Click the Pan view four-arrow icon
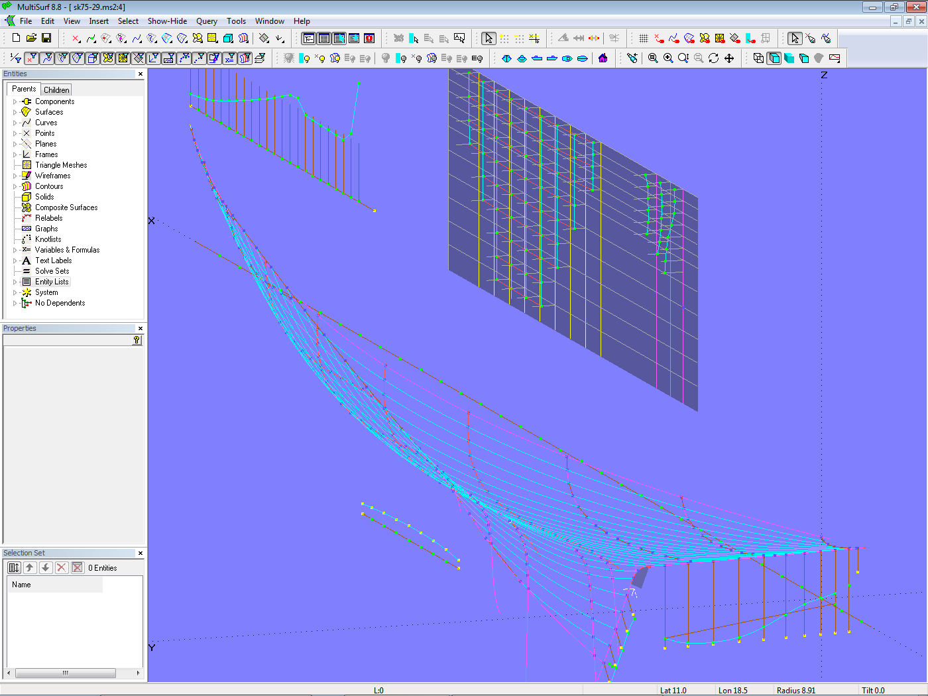The width and height of the screenshot is (928, 696). pos(729,58)
